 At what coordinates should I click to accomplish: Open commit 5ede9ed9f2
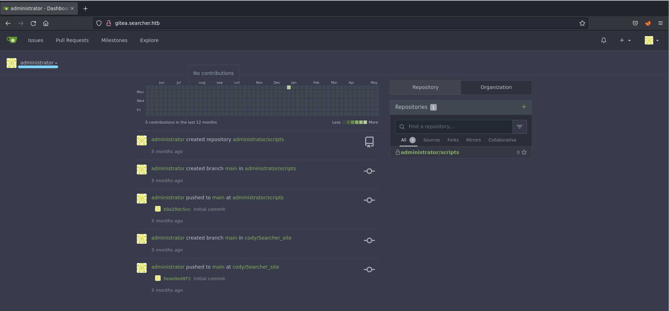tap(177, 279)
